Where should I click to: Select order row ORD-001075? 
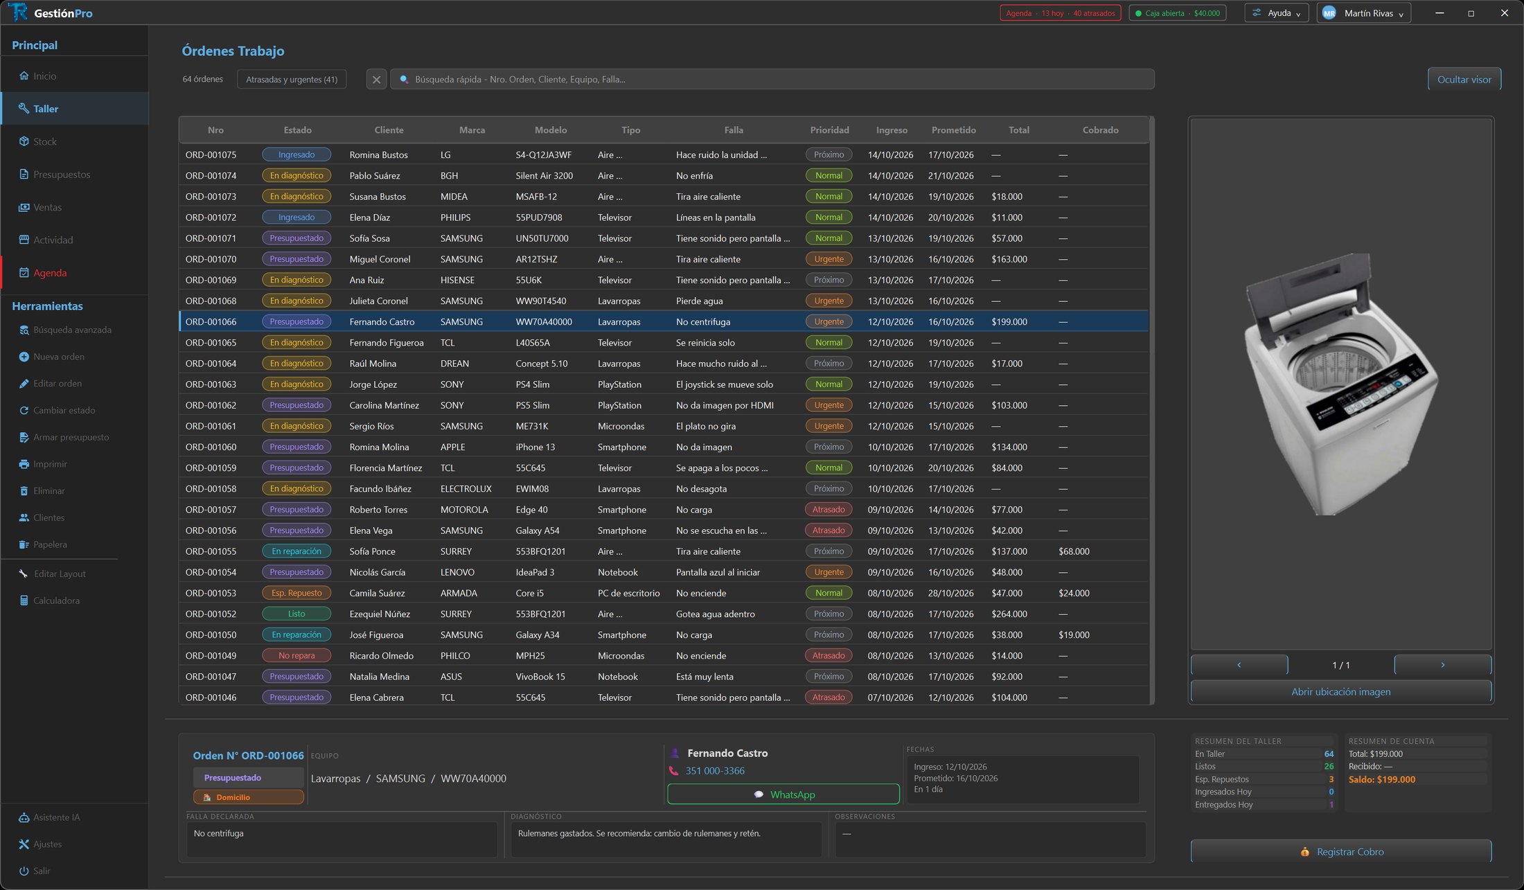(664, 154)
